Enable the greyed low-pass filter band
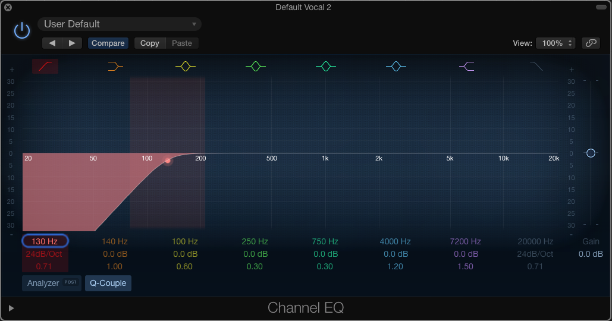The image size is (612, 321). (536, 67)
